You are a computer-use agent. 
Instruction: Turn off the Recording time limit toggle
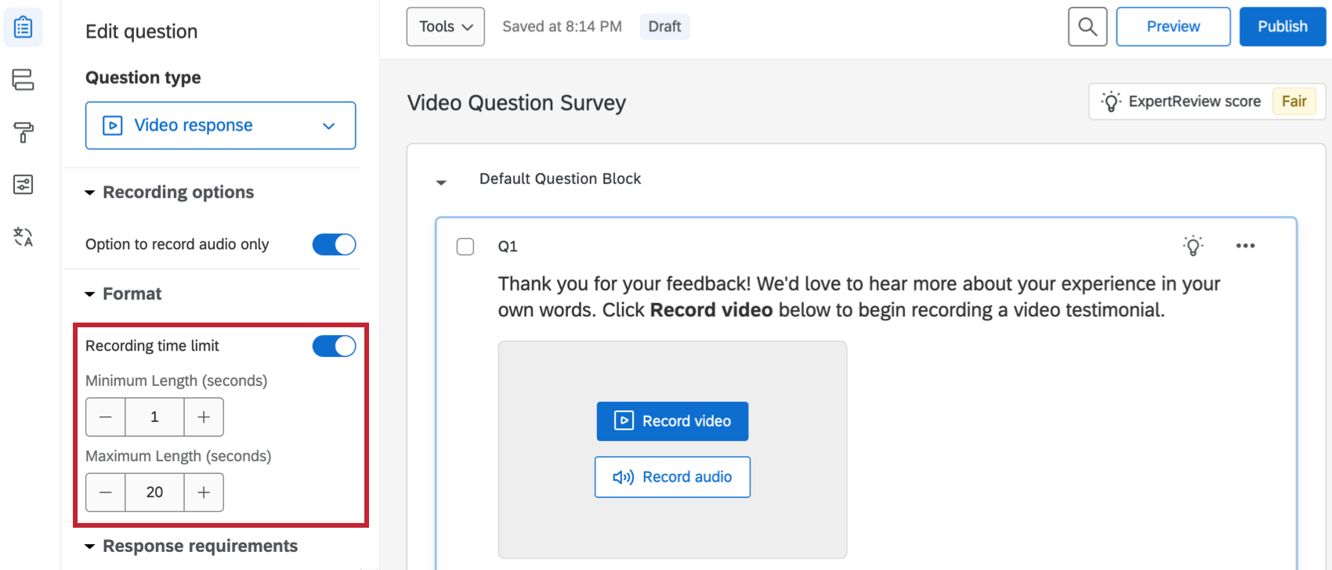(x=334, y=346)
